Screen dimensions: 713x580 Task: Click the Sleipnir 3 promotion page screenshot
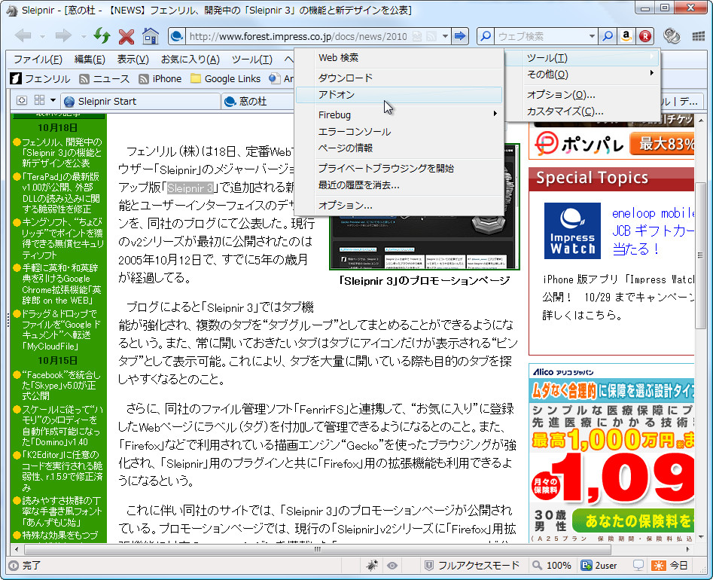(x=424, y=243)
